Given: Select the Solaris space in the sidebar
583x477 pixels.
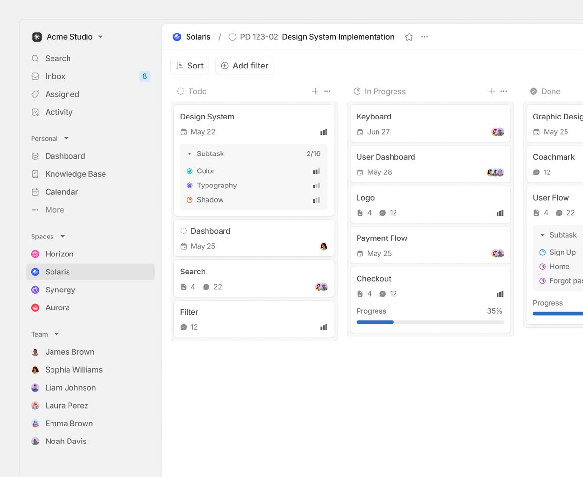Looking at the screenshot, I should click(x=90, y=272).
